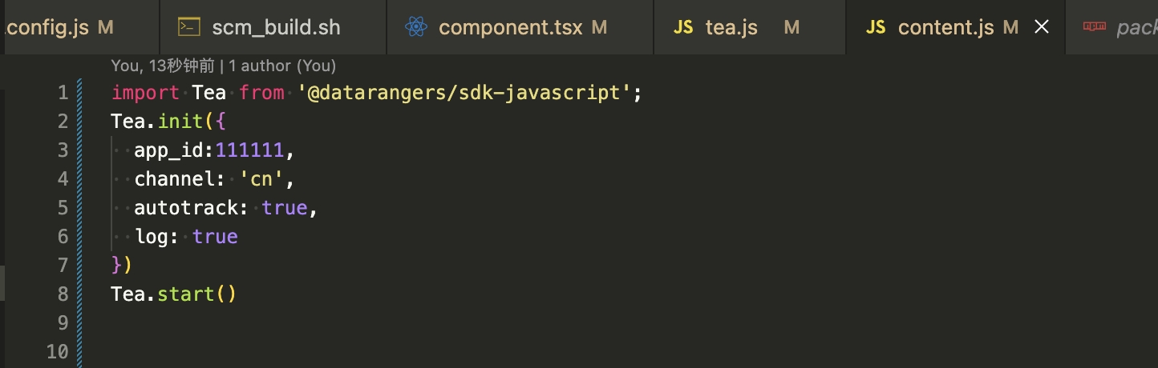Image resolution: width=1158 pixels, height=368 pixels.
Task: Click the JS icon on tea.js tab
Action: [x=683, y=28]
